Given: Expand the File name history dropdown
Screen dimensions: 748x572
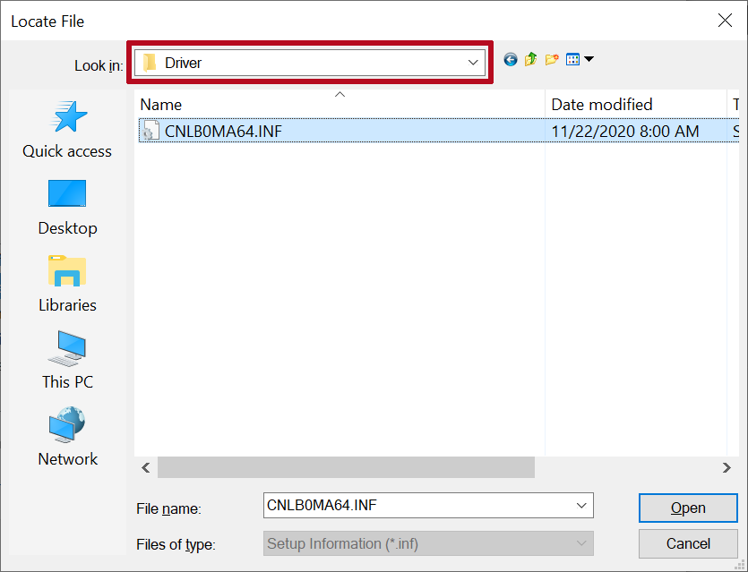Looking at the screenshot, I should tap(581, 506).
